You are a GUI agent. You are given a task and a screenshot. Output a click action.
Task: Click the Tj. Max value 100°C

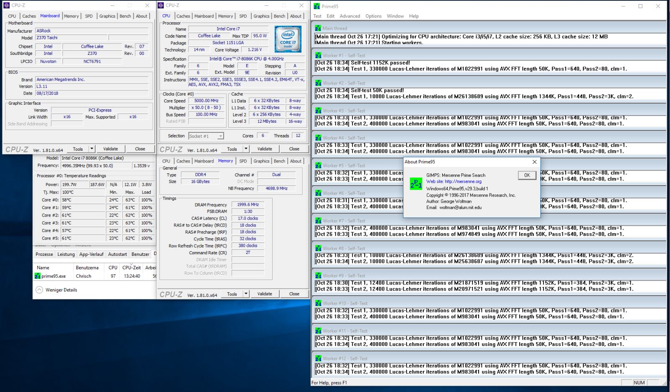82,192
